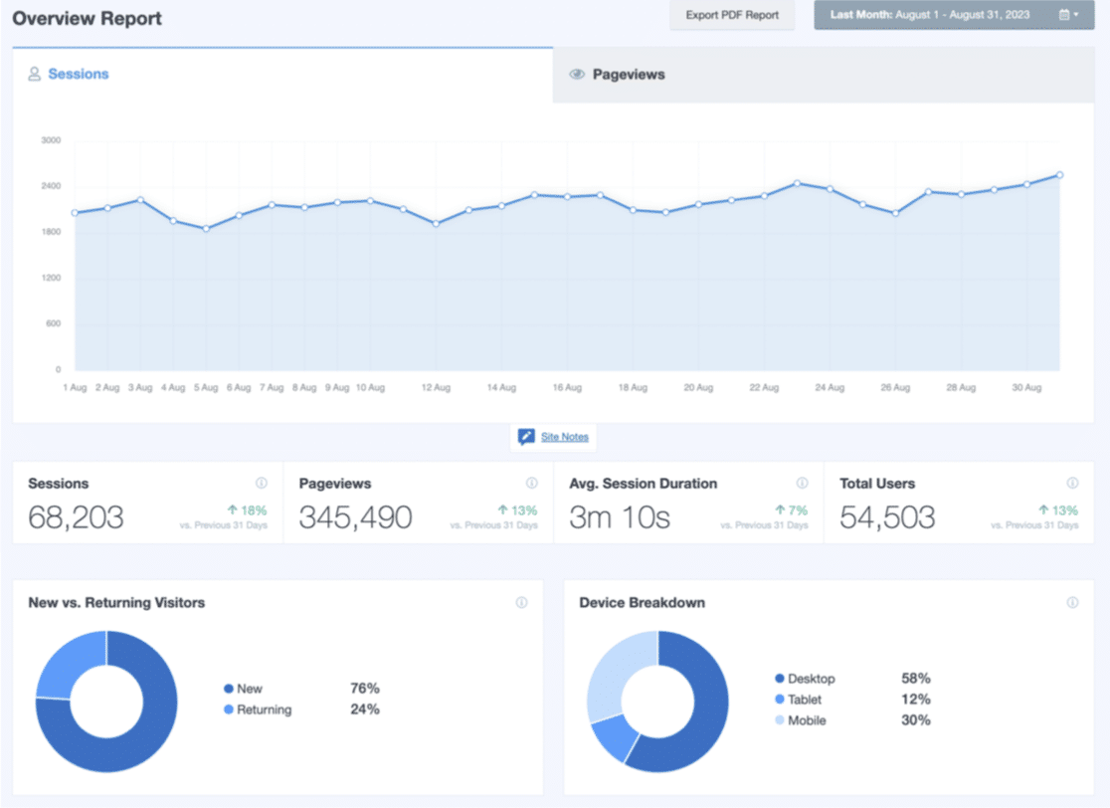Screen dimensions: 1110x808
Task: Click info icon for Avg. Session Duration
Action: click(803, 484)
